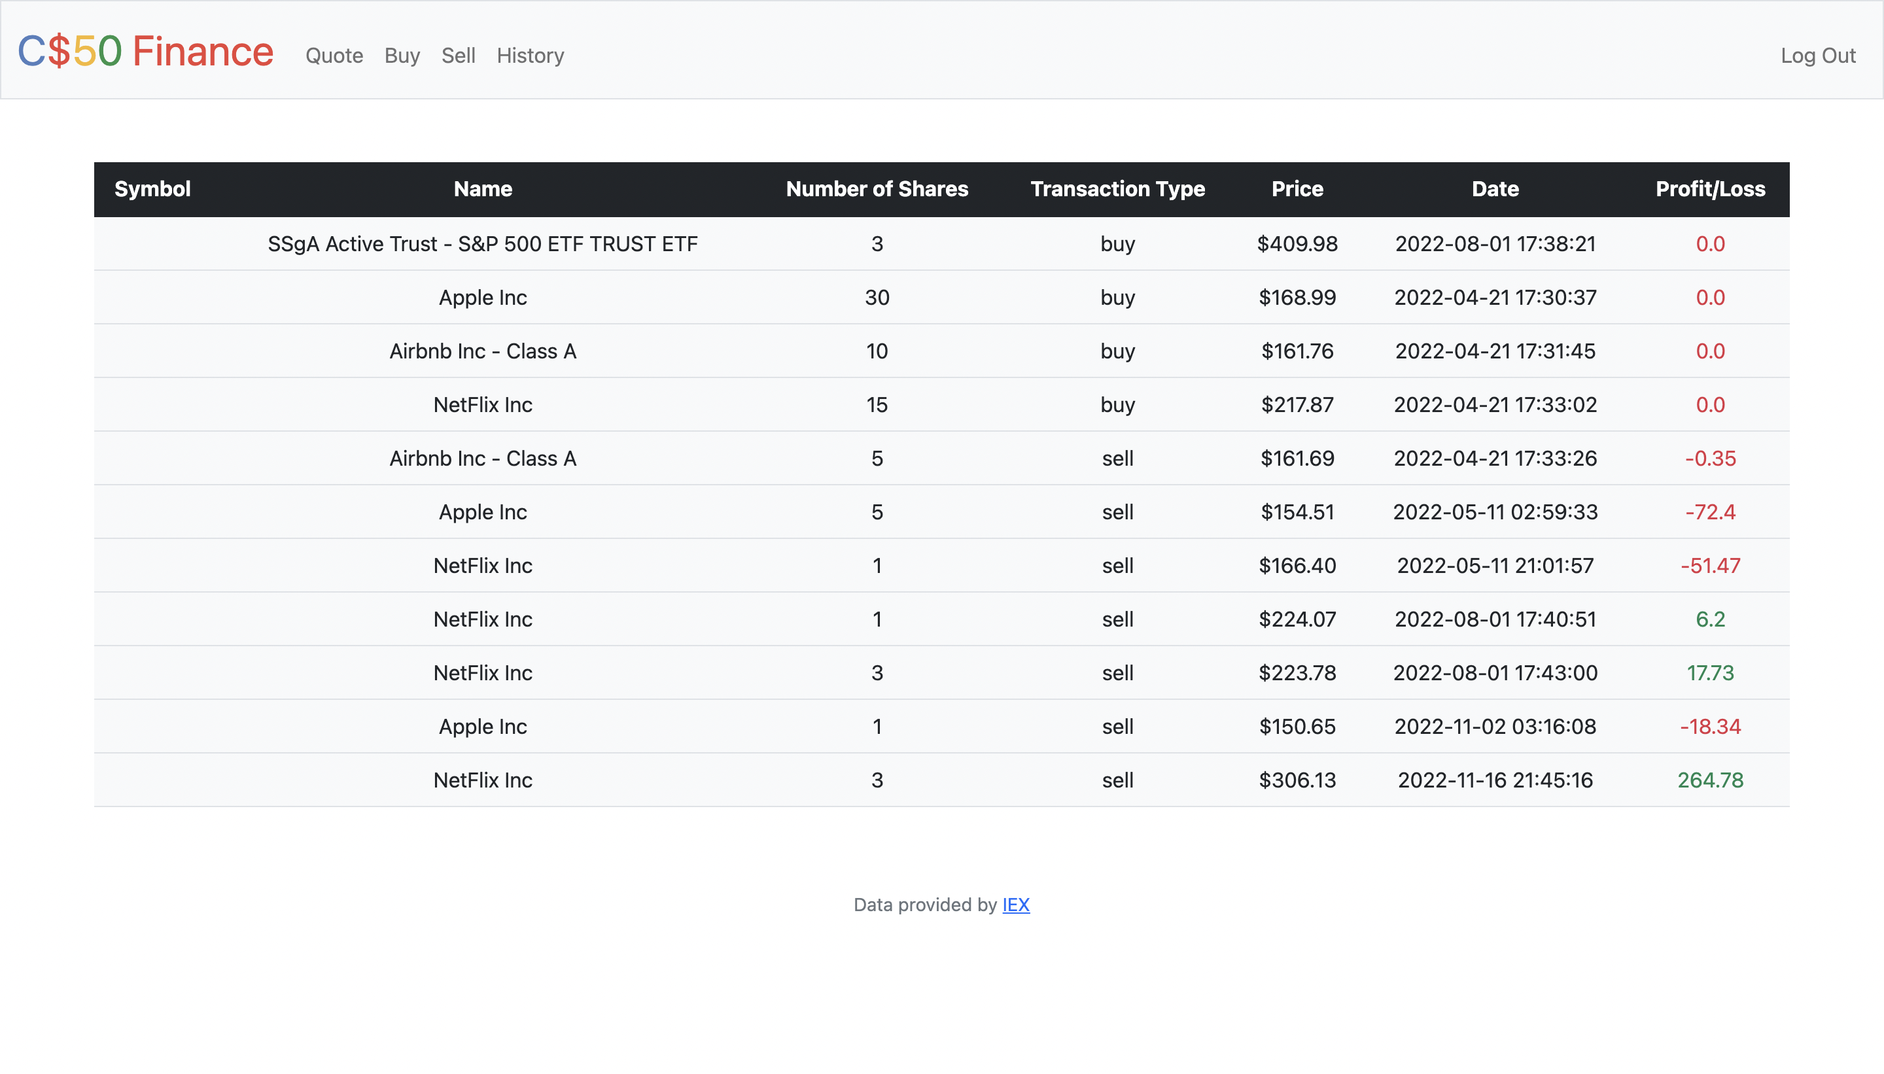
Task: Click the Date column header
Action: coord(1495,189)
